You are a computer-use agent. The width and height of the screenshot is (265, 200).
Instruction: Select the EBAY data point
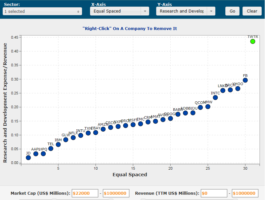96,133
